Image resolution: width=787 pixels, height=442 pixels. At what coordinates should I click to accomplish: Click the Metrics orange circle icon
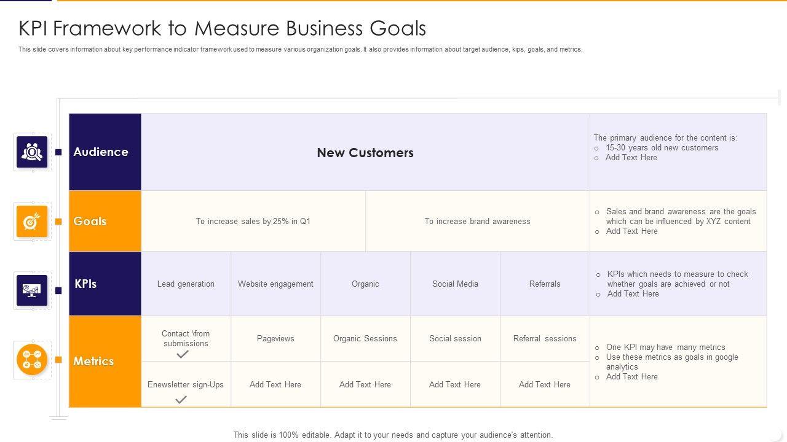click(32, 360)
